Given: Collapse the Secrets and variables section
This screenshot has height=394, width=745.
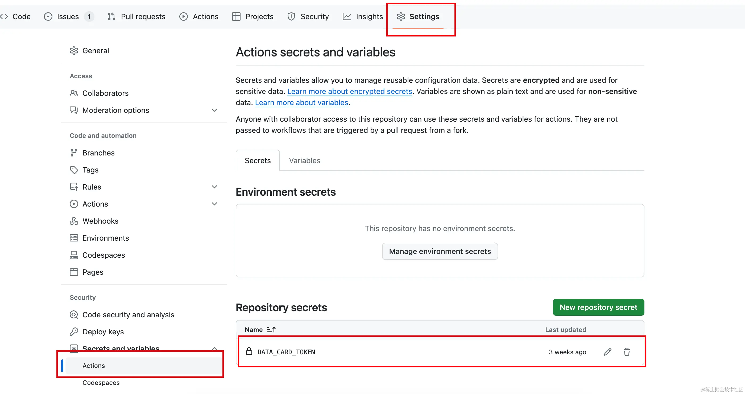Looking at the screenshot, I should click(x=214, y=348).
